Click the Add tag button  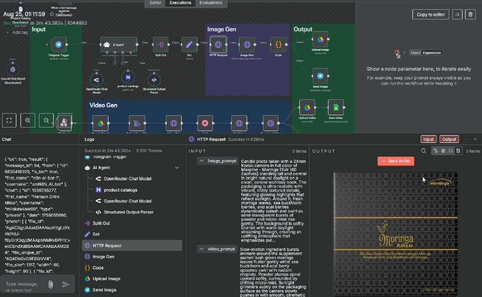[17, 32]
